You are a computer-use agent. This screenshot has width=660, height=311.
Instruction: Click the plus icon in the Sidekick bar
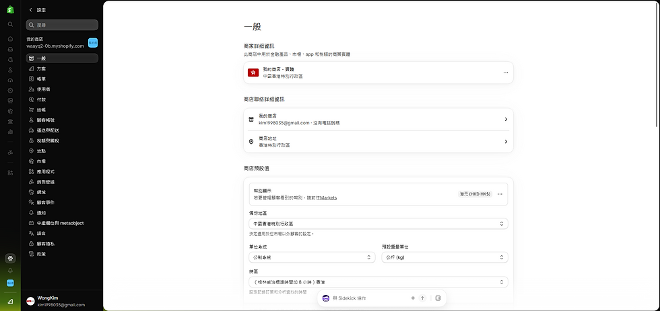point(412,298)
